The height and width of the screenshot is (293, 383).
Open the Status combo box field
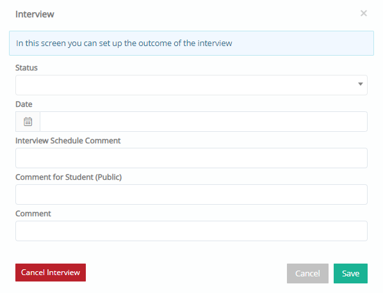click(x=191, y=85)
